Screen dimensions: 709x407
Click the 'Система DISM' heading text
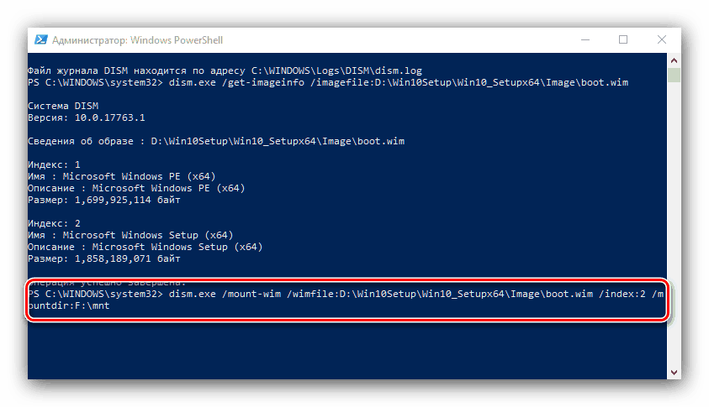point(62,107)
